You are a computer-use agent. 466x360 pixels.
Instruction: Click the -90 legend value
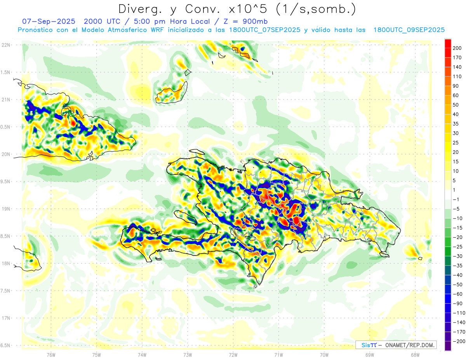point(457,303)
